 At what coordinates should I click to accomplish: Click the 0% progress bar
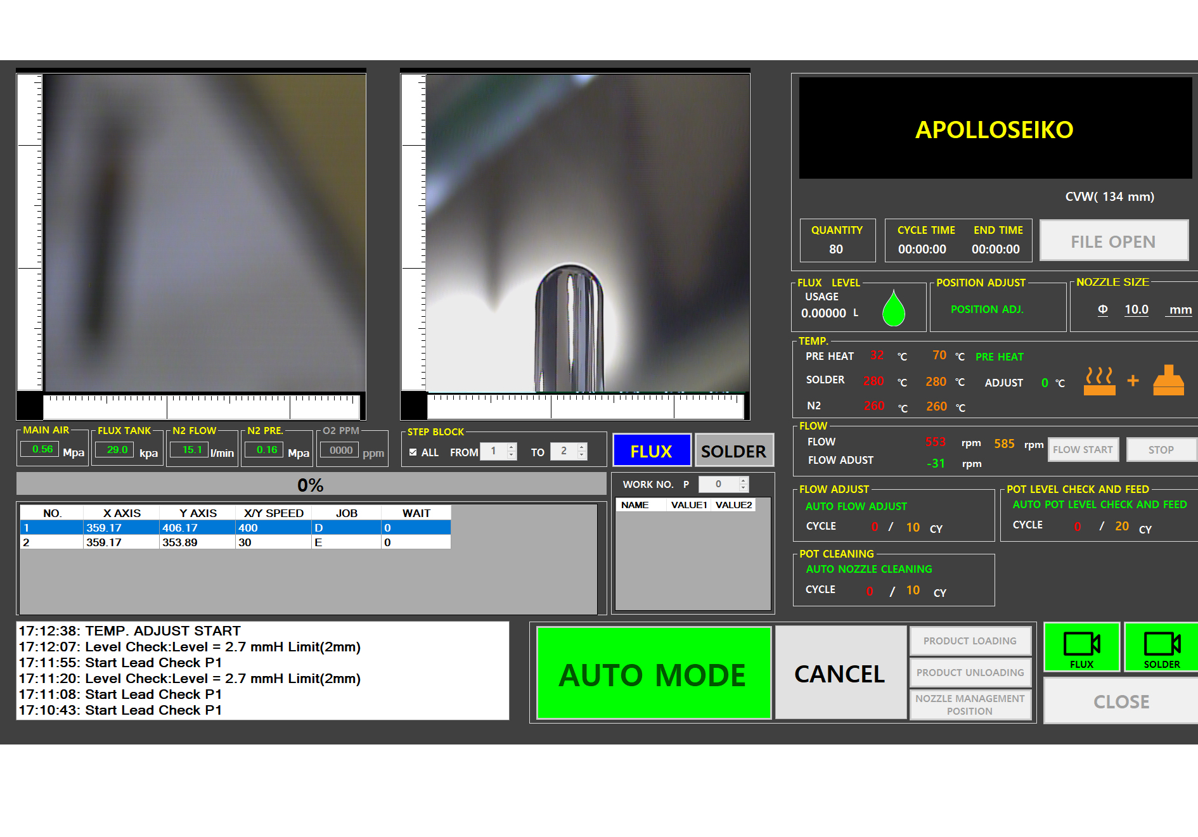click(x=311, y=485)
